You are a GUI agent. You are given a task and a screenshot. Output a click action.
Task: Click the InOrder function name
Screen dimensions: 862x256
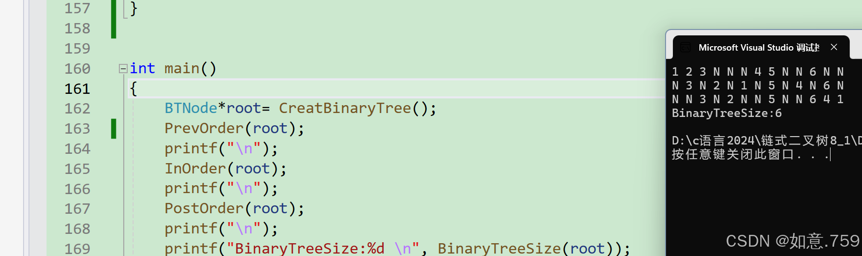[x=195, y=169]
